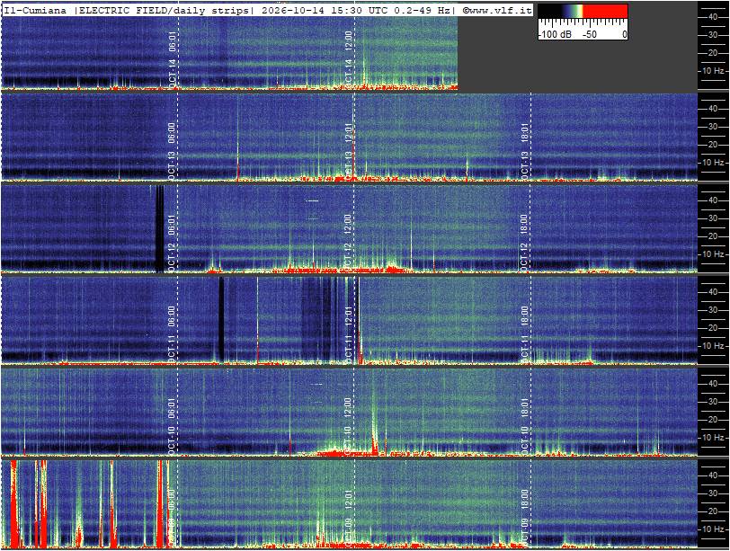Pick the red end of the dB color scale
730x551 pixels.
[605, 11]
